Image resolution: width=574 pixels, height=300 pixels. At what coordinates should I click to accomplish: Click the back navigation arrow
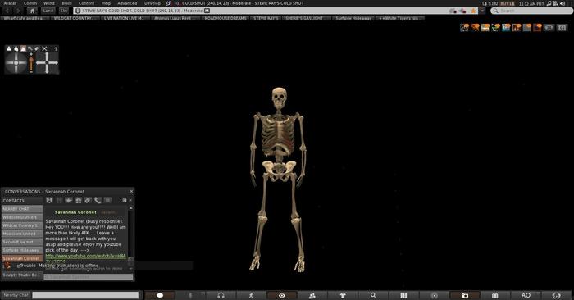click(7, 11)
